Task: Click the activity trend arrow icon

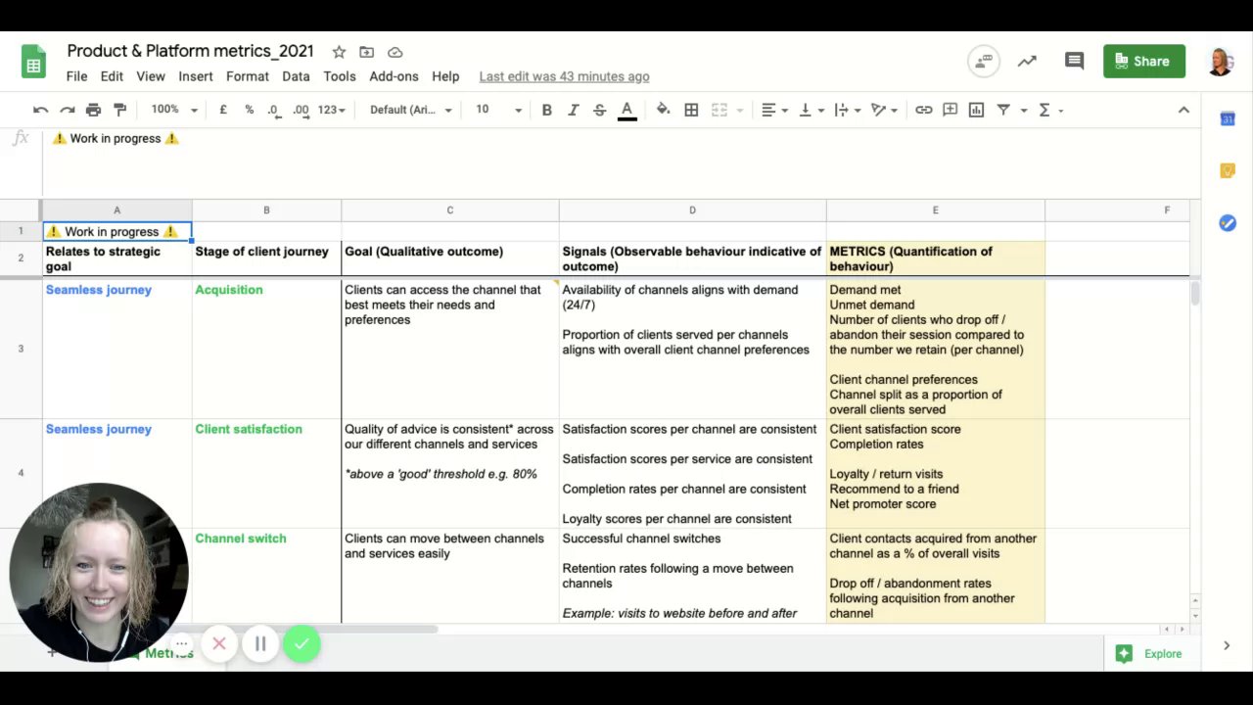Action: pos(1027,61)
